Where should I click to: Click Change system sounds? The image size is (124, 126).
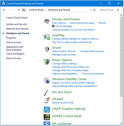(92, 51)
